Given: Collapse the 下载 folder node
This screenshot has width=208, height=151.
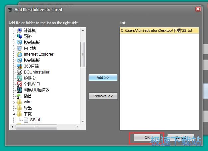Looking at the screenshot, I should 14,114.
